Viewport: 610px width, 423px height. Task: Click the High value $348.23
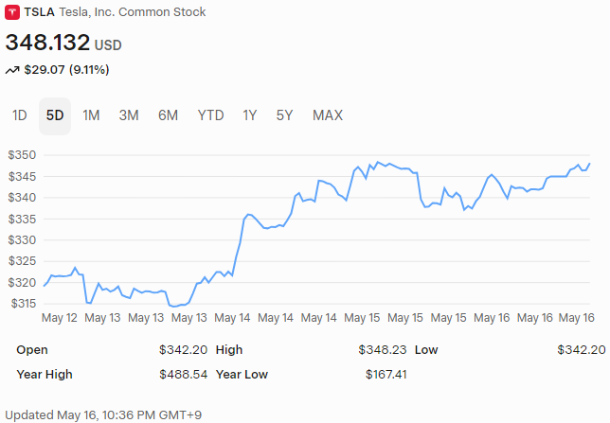383,349
